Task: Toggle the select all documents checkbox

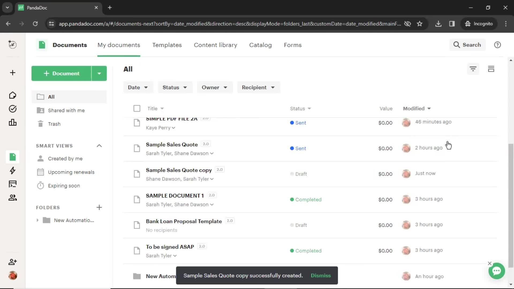Action: click(x=137, y=108)
